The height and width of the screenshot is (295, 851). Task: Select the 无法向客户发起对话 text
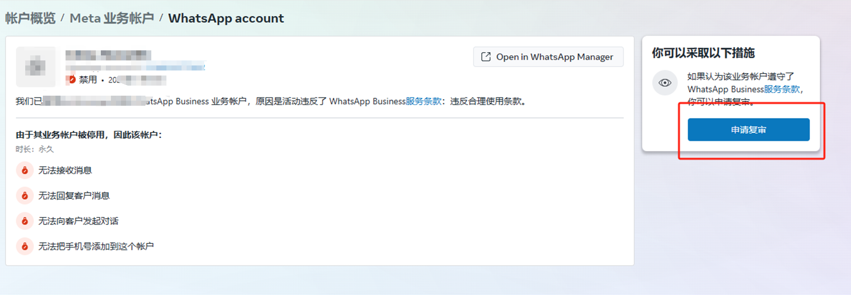79,221
